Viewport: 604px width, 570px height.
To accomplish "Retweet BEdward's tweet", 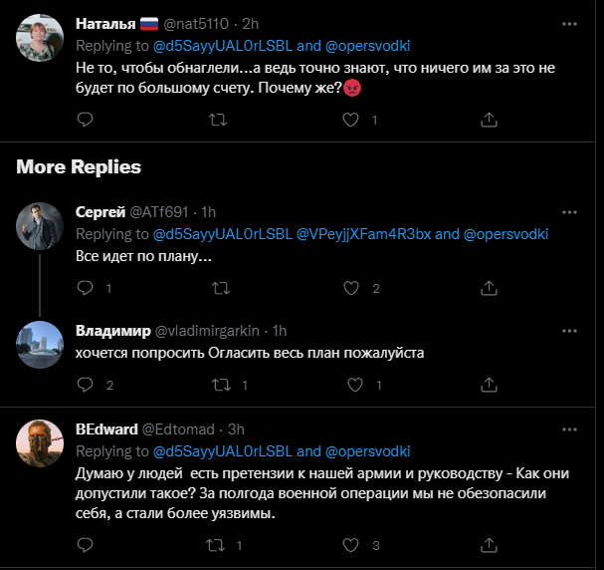I will coord(214,545).
